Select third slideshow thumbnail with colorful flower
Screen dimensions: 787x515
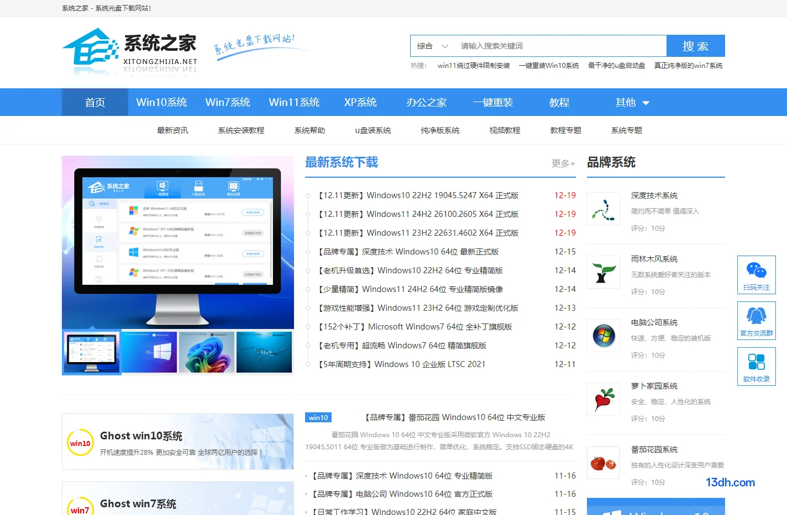(207, 352)
